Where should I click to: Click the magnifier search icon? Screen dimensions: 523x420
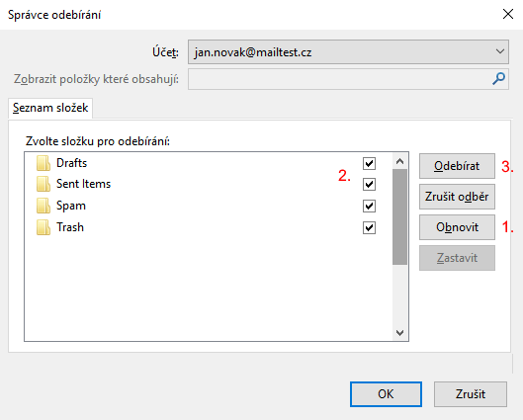pos(498,79)
